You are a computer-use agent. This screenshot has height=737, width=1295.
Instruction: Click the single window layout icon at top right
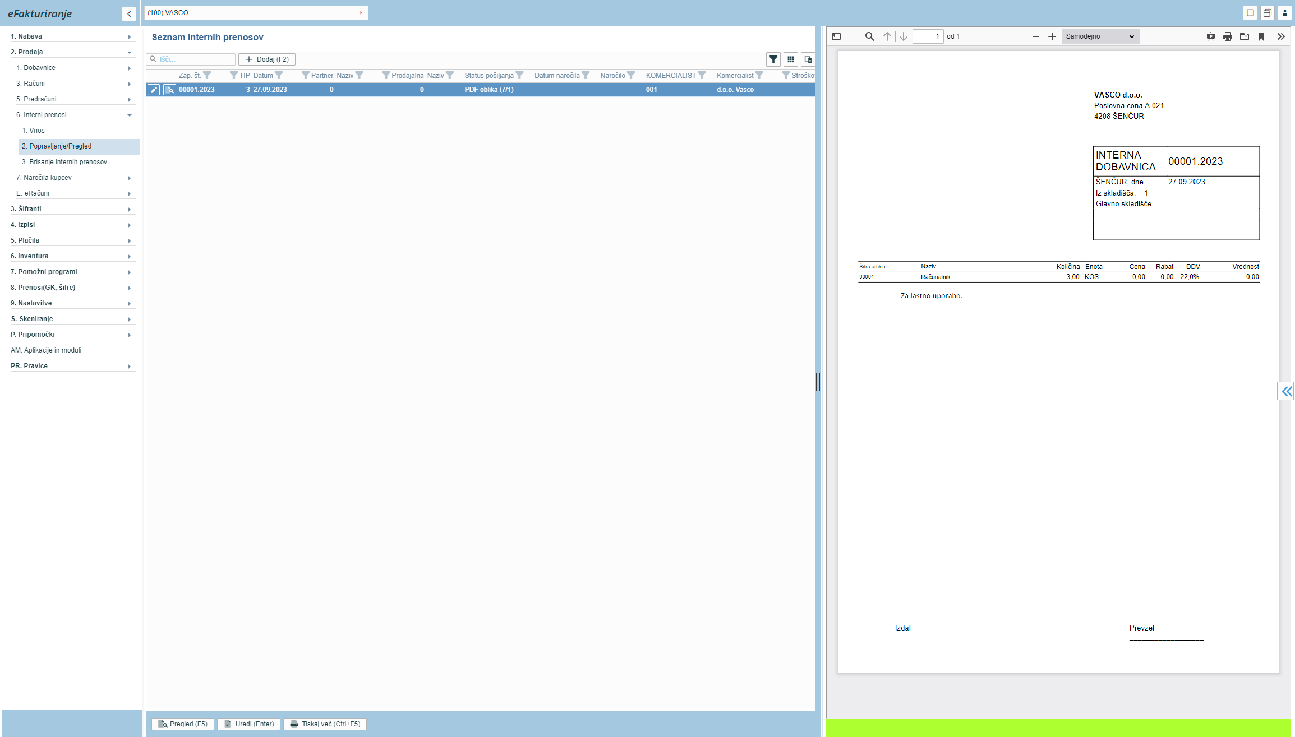(1250, 13)
